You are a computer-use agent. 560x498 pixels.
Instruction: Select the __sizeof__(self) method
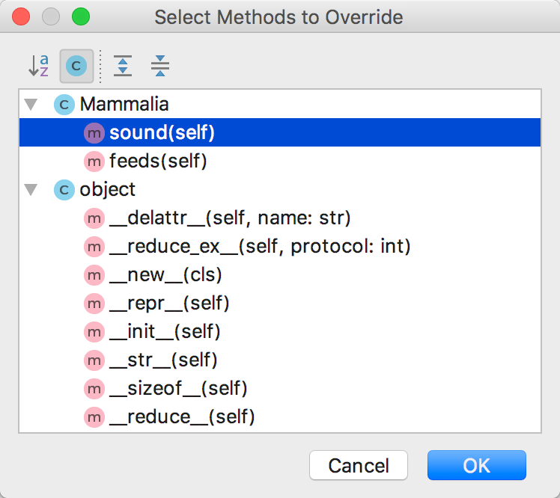178,388
